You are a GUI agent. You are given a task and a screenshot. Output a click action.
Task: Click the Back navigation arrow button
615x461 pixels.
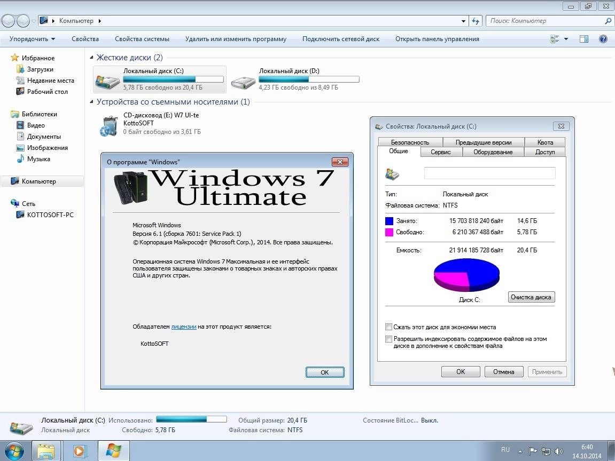click(x=9, y=21)
